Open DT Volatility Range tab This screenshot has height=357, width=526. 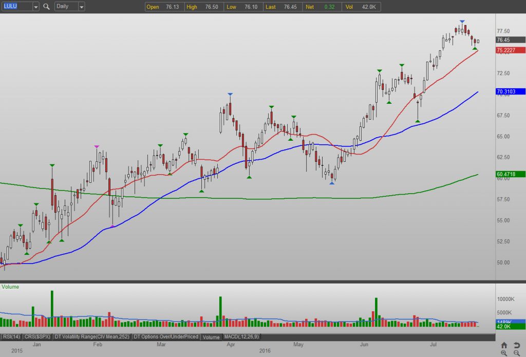click(92, 336)
